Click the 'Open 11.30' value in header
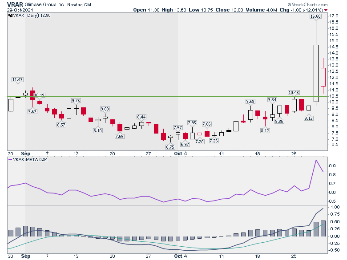The height and width of the screenshot is (260, 347). click(x=146, y=10)
